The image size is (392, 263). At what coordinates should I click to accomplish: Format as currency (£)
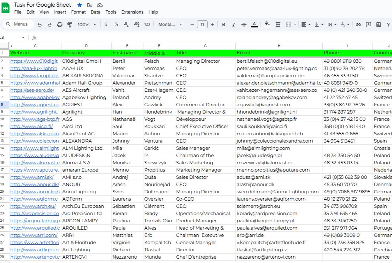106,24
